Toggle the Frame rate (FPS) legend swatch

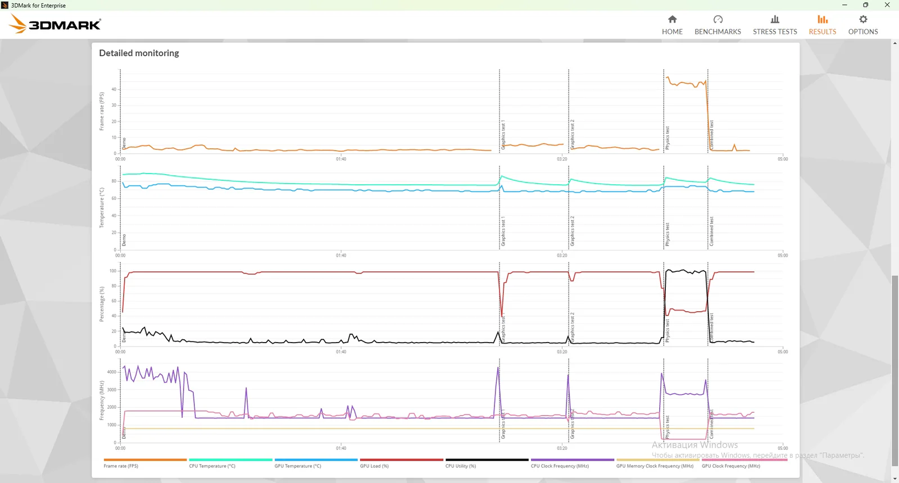point(145,459)
